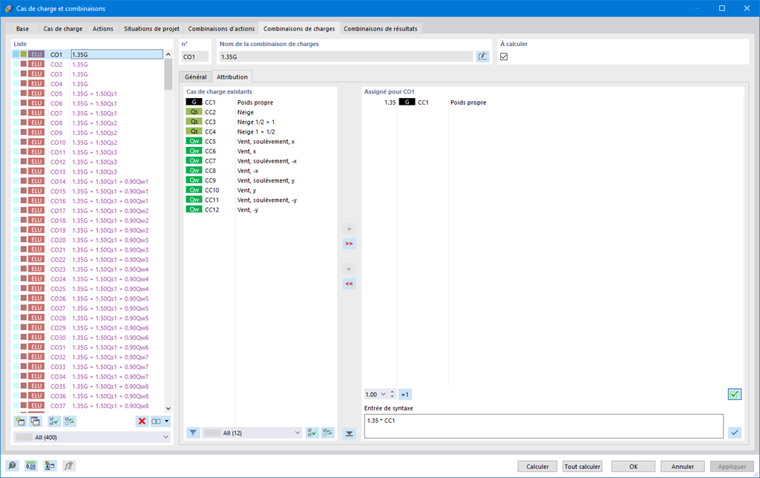Viewport: 760px width, 478px height.
Task: Confirm with the OK button
Action: point(634,466)
